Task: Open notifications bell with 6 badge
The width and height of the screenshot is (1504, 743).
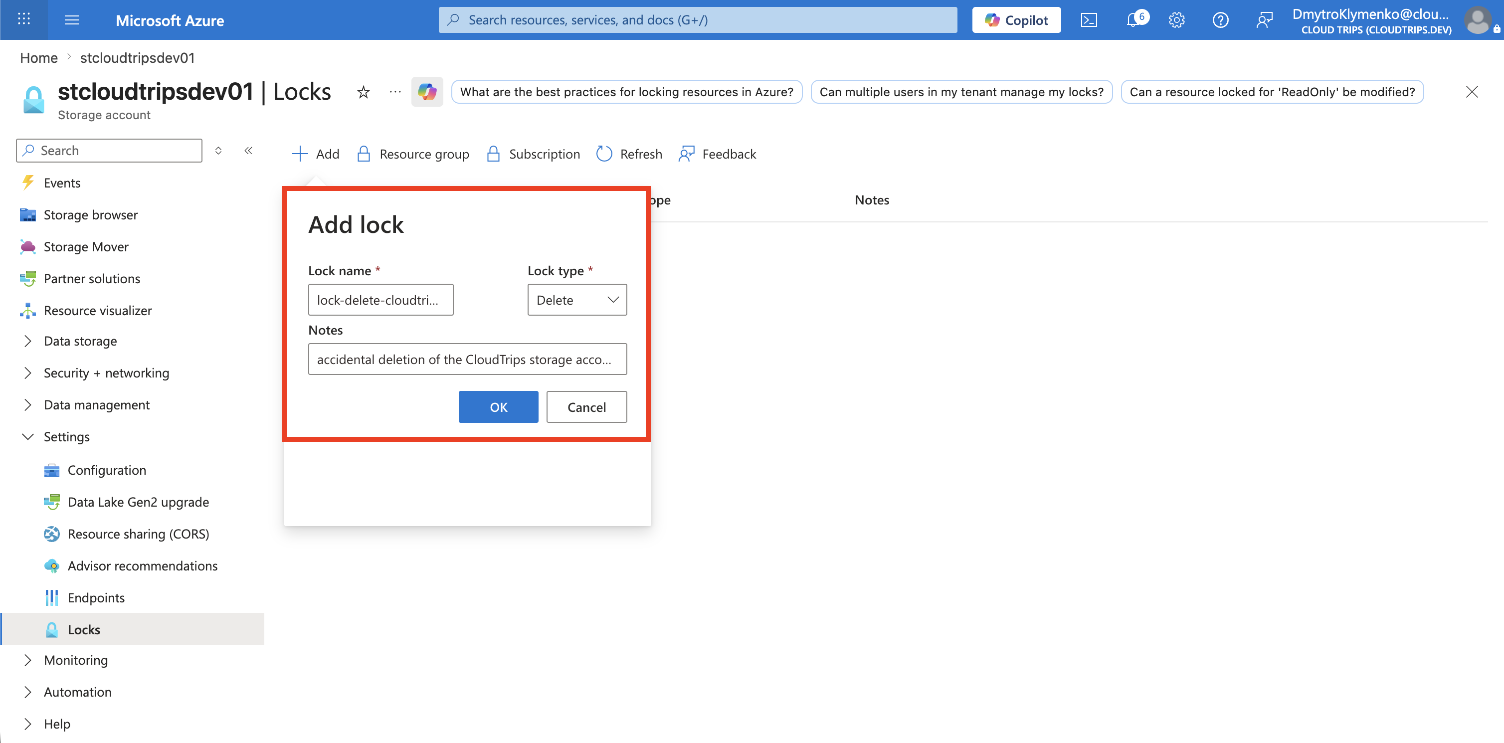Action: [x=1136, y=20]
